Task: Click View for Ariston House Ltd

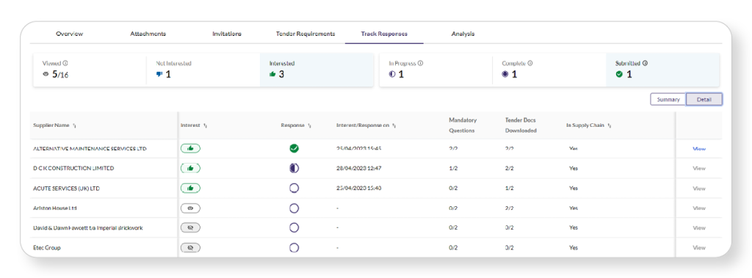Action: pyautogui.click(x=699, y=208)
